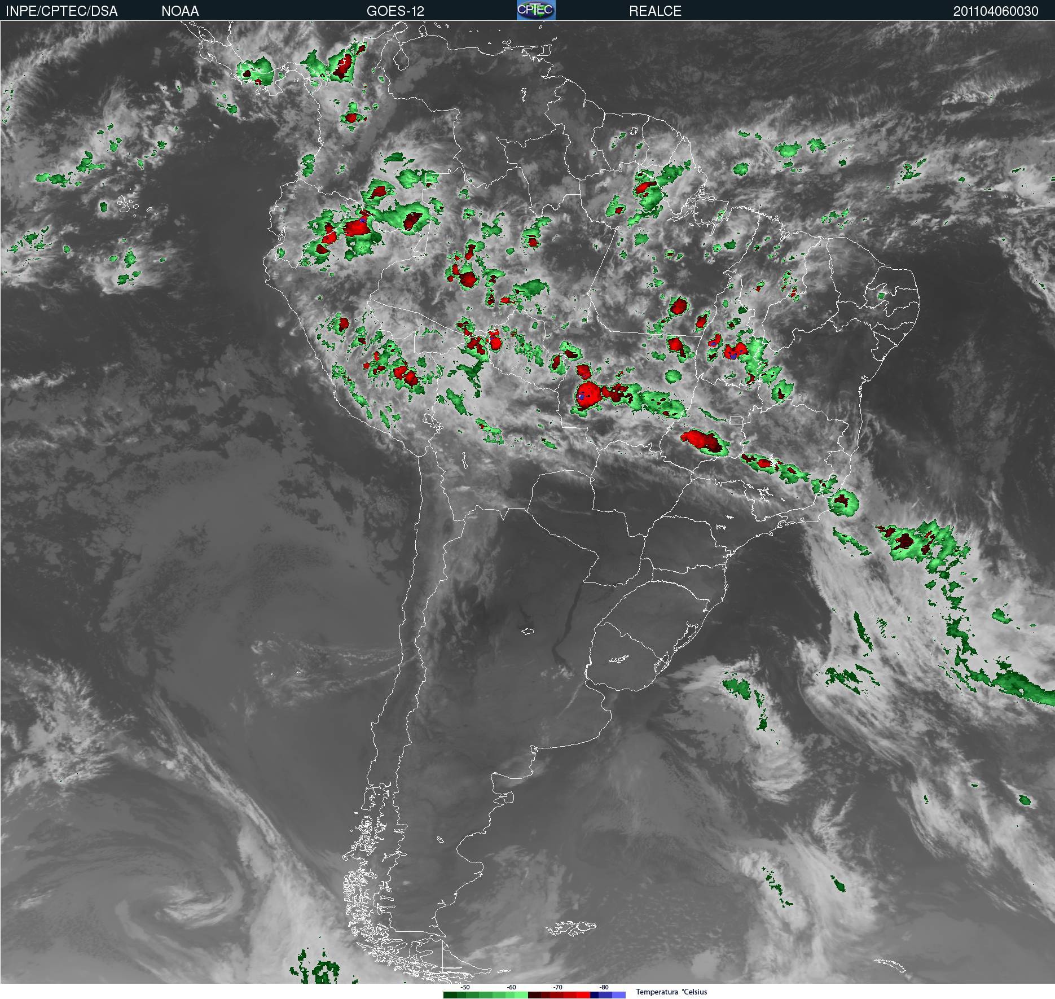Click the -50 temperature scale label

(x=465, y=987)
